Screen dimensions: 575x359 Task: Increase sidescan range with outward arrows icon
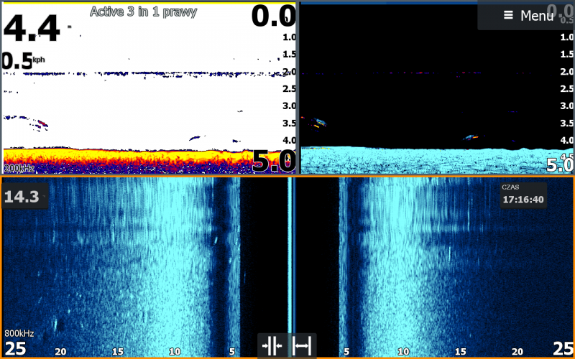click(303, 347)
